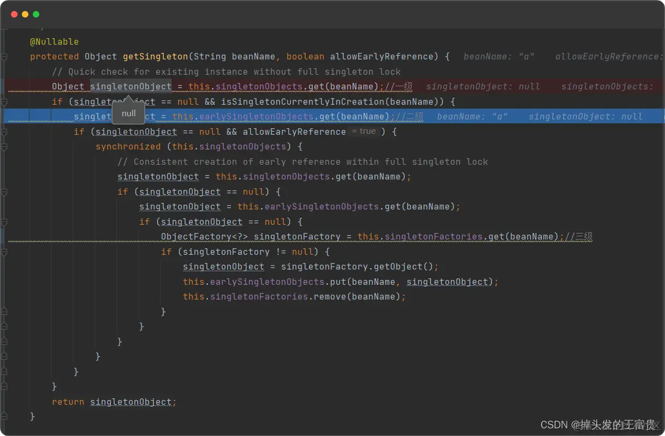
Task: Click the ObjectFactory<?> type name
Action: click(x=205, y=237)
